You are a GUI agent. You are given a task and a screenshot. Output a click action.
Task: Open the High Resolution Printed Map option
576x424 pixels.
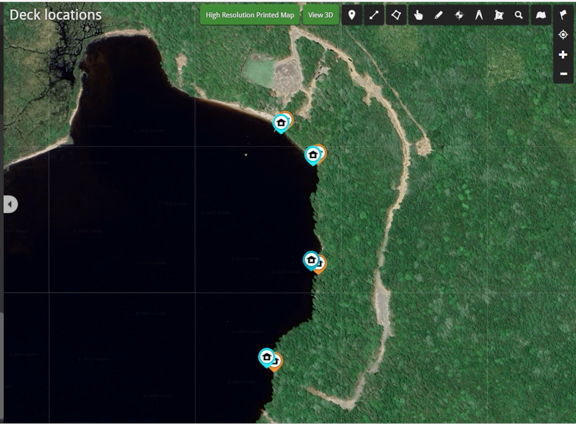[250, 15]
